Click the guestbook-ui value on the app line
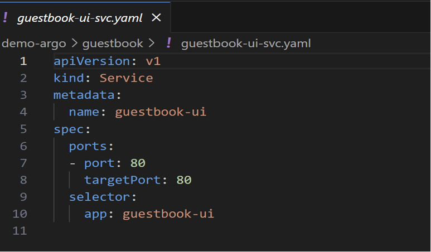431x252 pixels. tap(168, 214)
